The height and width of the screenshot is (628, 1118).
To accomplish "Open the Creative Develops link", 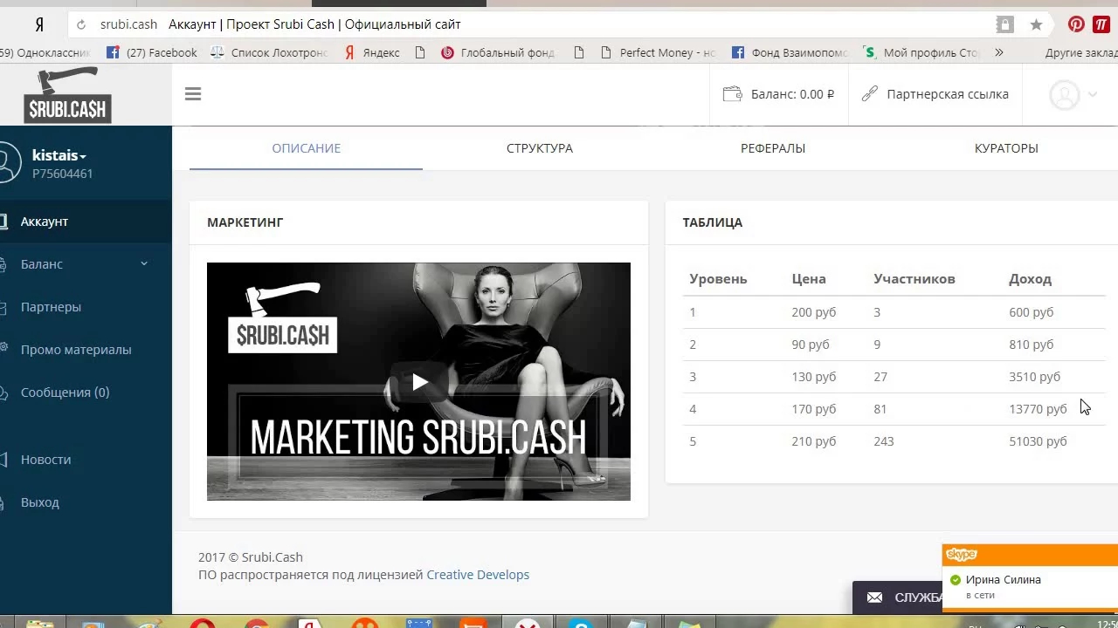I will tap(478, 575).
